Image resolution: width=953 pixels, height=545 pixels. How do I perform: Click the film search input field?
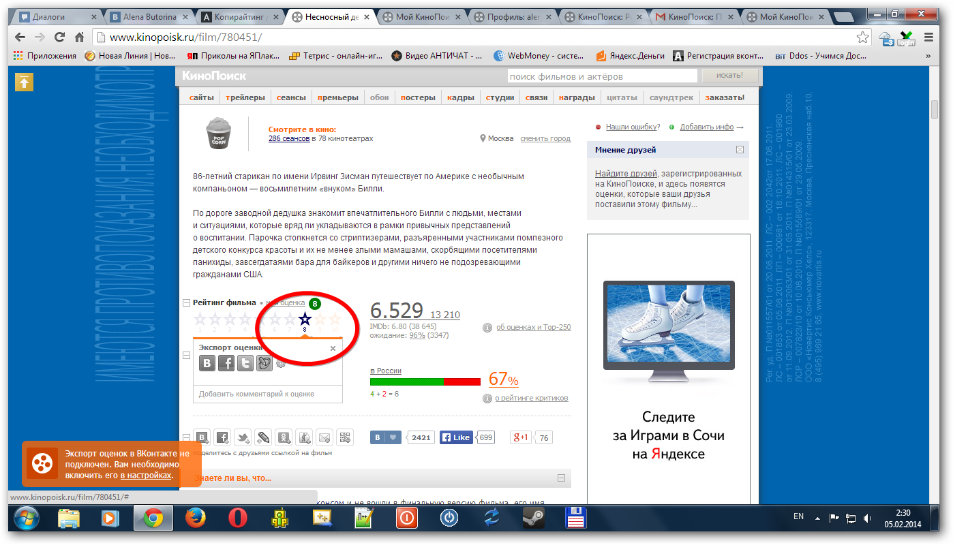click(x=602, y=76)
